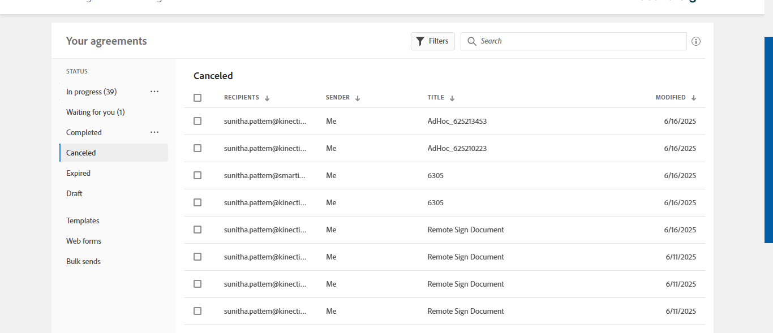
Task: Select the Expired status item
Action: (79, 173)
